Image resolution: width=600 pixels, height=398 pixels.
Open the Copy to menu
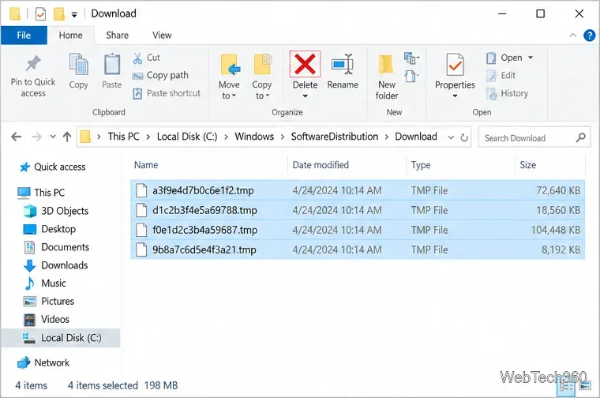pyautogui.click(x=262, y=77)
